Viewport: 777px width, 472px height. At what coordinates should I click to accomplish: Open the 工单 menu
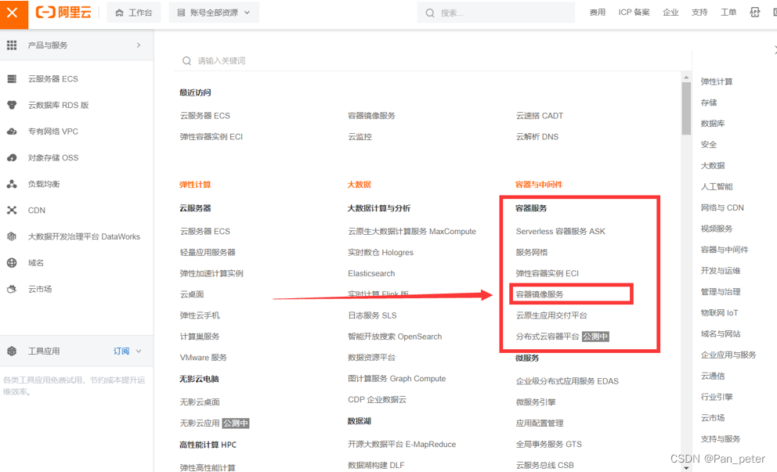point(728,13)
